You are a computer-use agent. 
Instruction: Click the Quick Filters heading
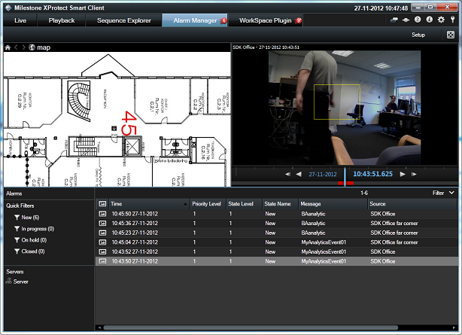[x=20, y=206]
